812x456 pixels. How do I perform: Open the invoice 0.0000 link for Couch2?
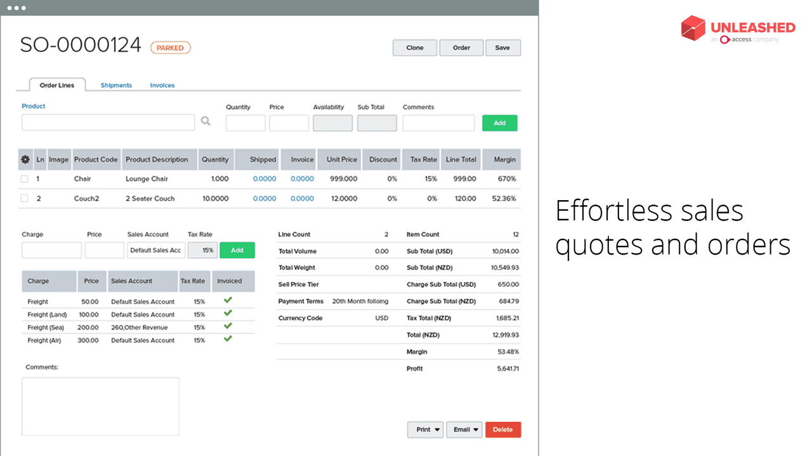coord(303,198)
